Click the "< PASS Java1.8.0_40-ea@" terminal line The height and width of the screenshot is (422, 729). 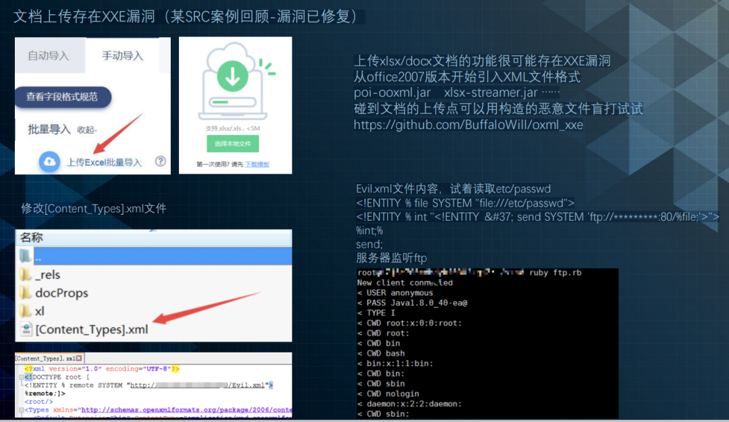tap(412, 303)
